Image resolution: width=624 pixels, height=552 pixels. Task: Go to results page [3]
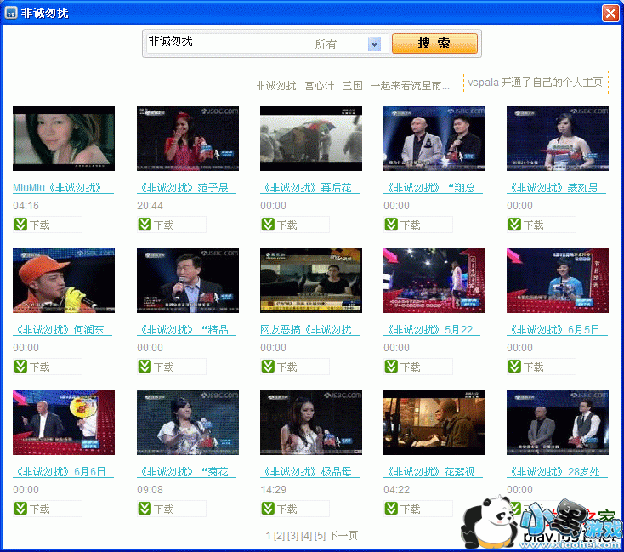pyautogui.click(x=293, y=536)
